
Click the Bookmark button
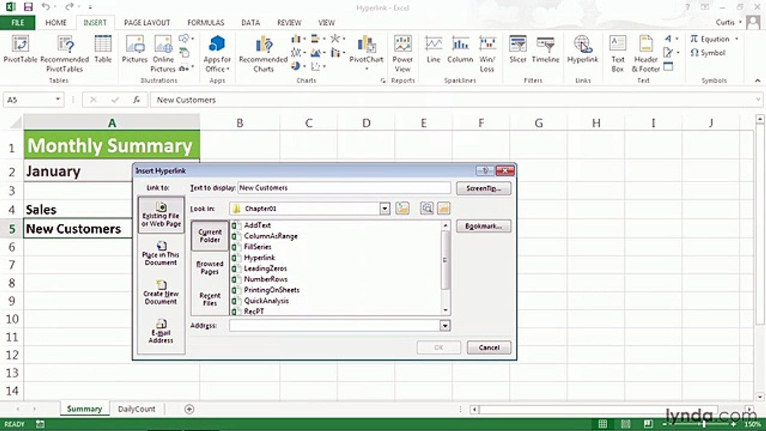pyautogui.click(x=484, y=226)
